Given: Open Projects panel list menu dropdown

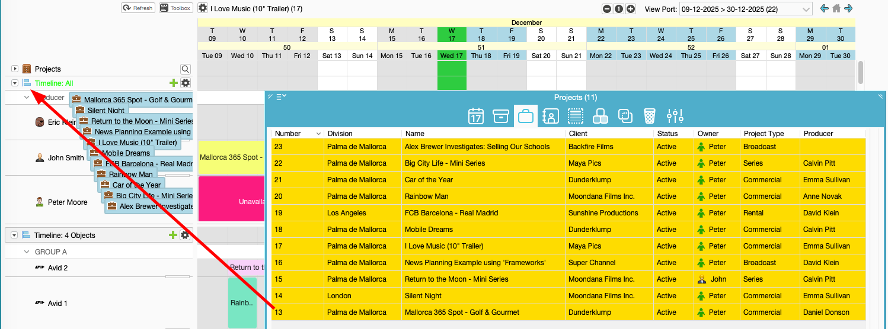Looking at the screenshot, I should tap(281, 96).
